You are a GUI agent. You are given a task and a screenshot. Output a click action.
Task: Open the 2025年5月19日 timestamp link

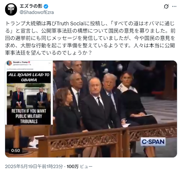coord(34,167)
